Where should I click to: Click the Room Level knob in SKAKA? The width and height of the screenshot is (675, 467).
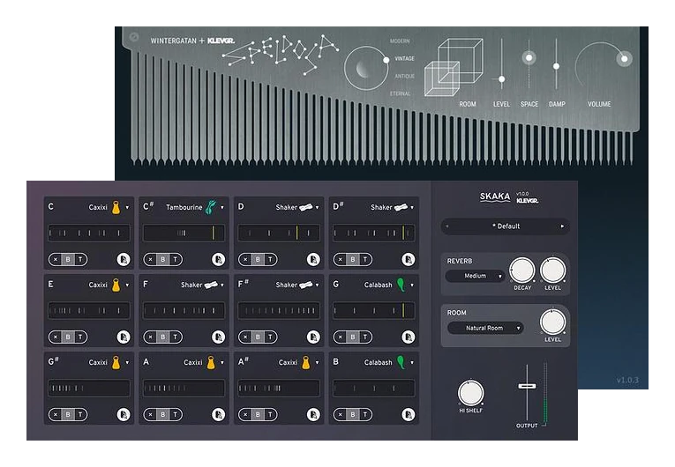(x=552, y=322)
